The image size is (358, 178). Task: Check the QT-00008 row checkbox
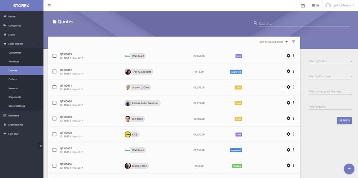(54, 134)
